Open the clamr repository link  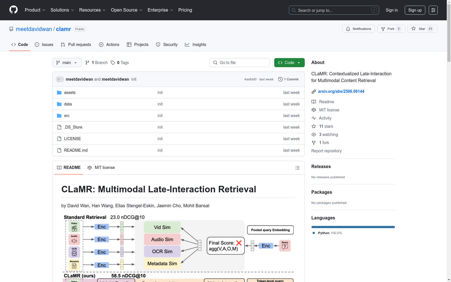click(63, 29)
